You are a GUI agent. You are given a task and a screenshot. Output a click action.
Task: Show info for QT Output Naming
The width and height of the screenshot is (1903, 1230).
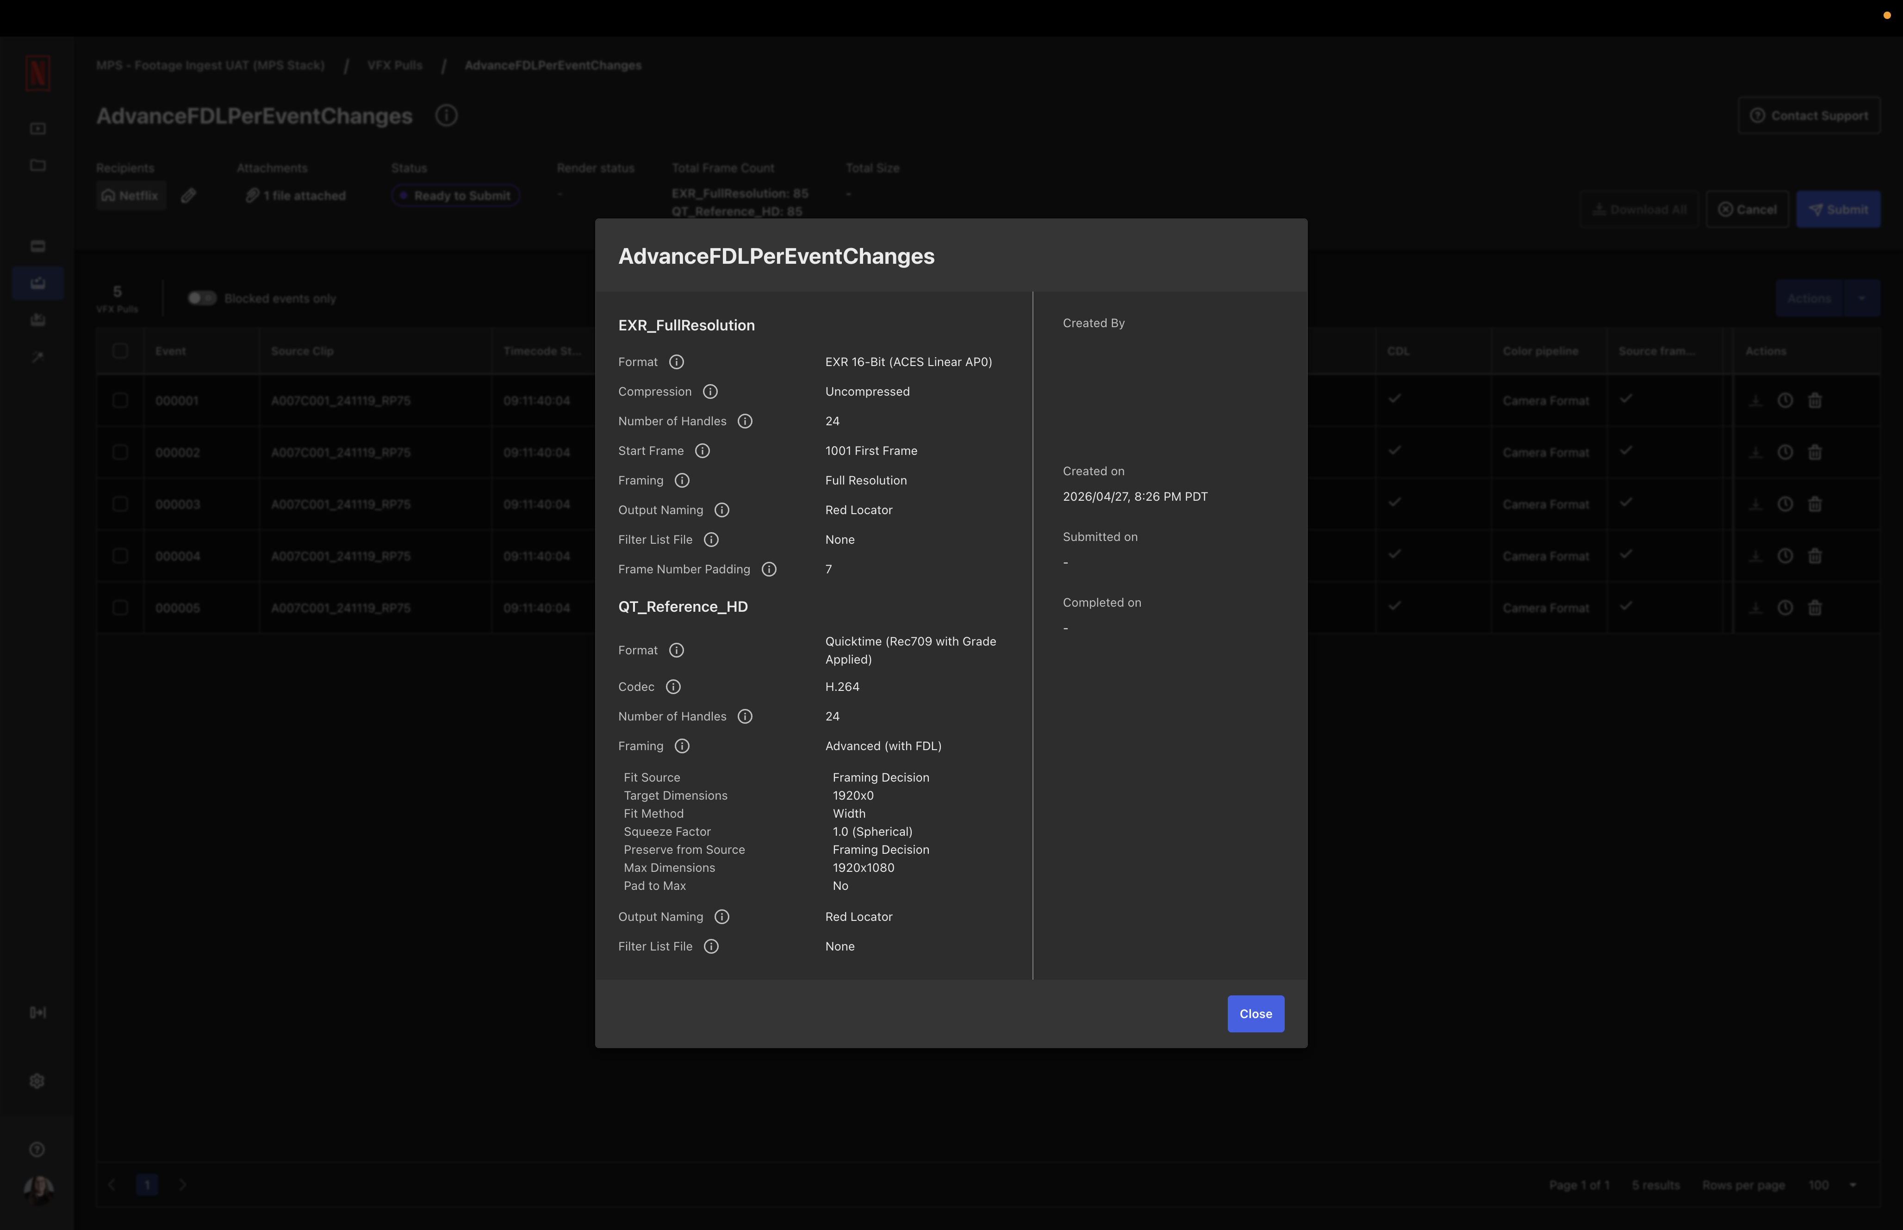pos(722,917)
